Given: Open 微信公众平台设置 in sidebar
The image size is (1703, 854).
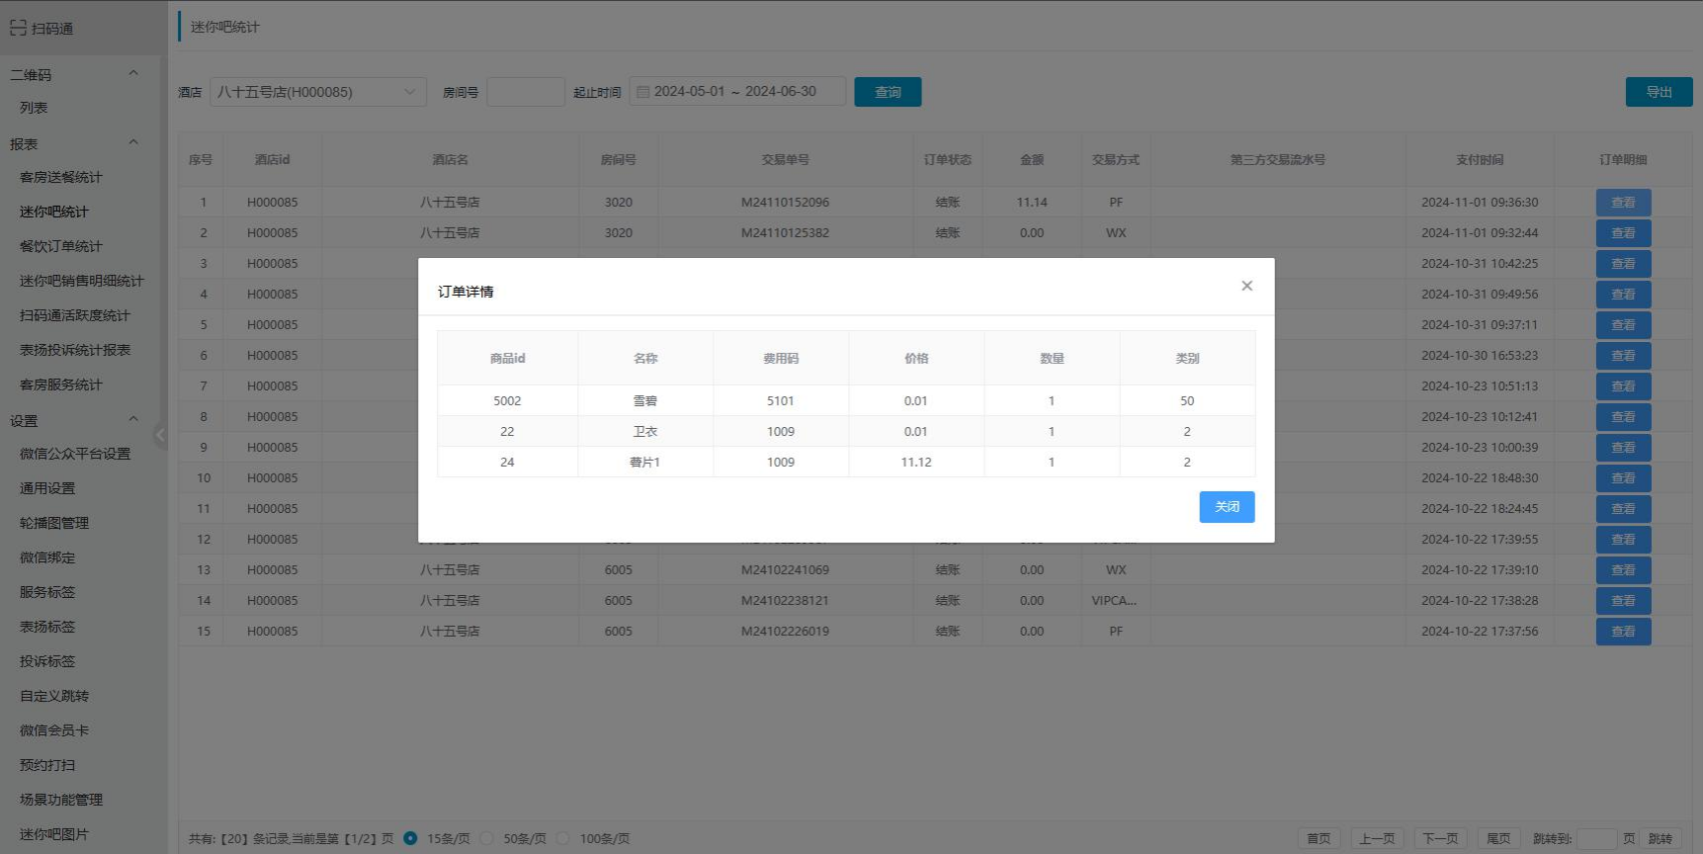Looking at the screenshot, I should click(75, 454).
